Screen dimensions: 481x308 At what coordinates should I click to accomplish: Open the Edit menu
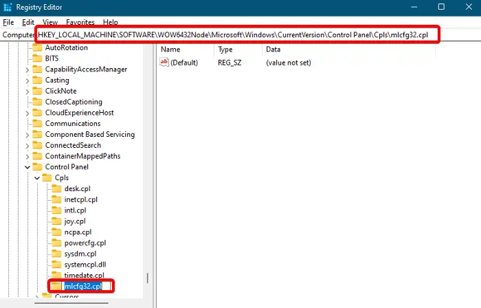click(x=28, y=23)
